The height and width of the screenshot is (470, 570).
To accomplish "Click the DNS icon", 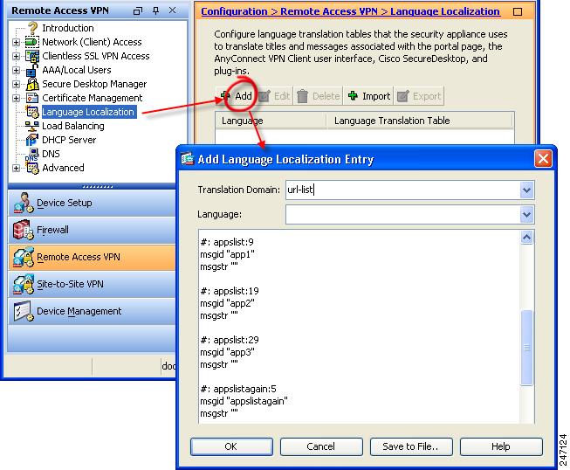I will point(32,154).
